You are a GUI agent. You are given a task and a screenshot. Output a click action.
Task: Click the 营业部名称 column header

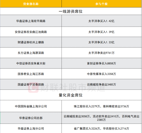(x=31, y=4)
